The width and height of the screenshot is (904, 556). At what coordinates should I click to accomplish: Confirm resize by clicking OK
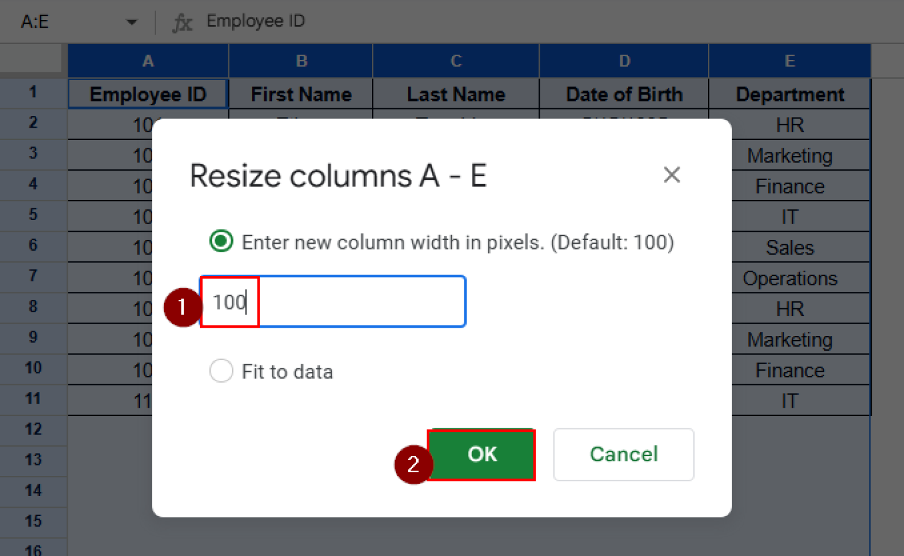tap(481, 454)
